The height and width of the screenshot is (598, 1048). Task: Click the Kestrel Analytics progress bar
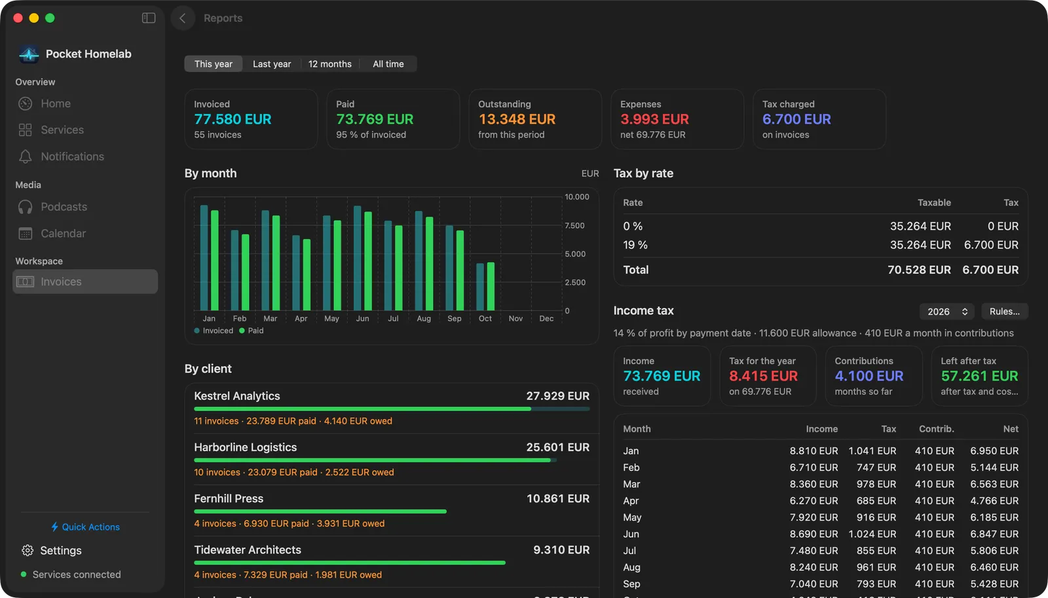[x=392, y=409]
